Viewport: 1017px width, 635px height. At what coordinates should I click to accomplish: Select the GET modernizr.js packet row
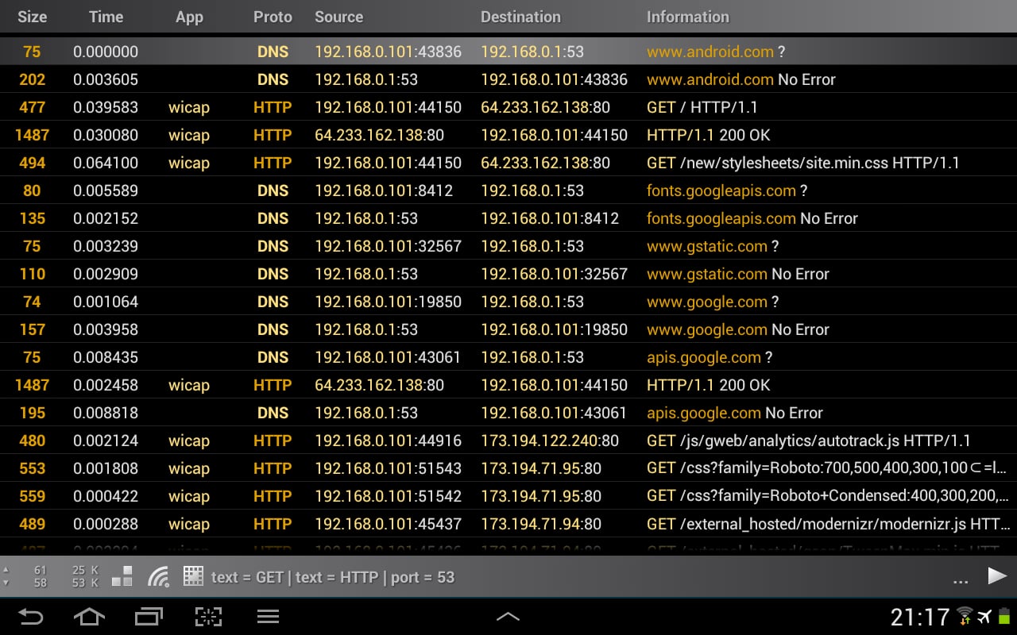508,524
